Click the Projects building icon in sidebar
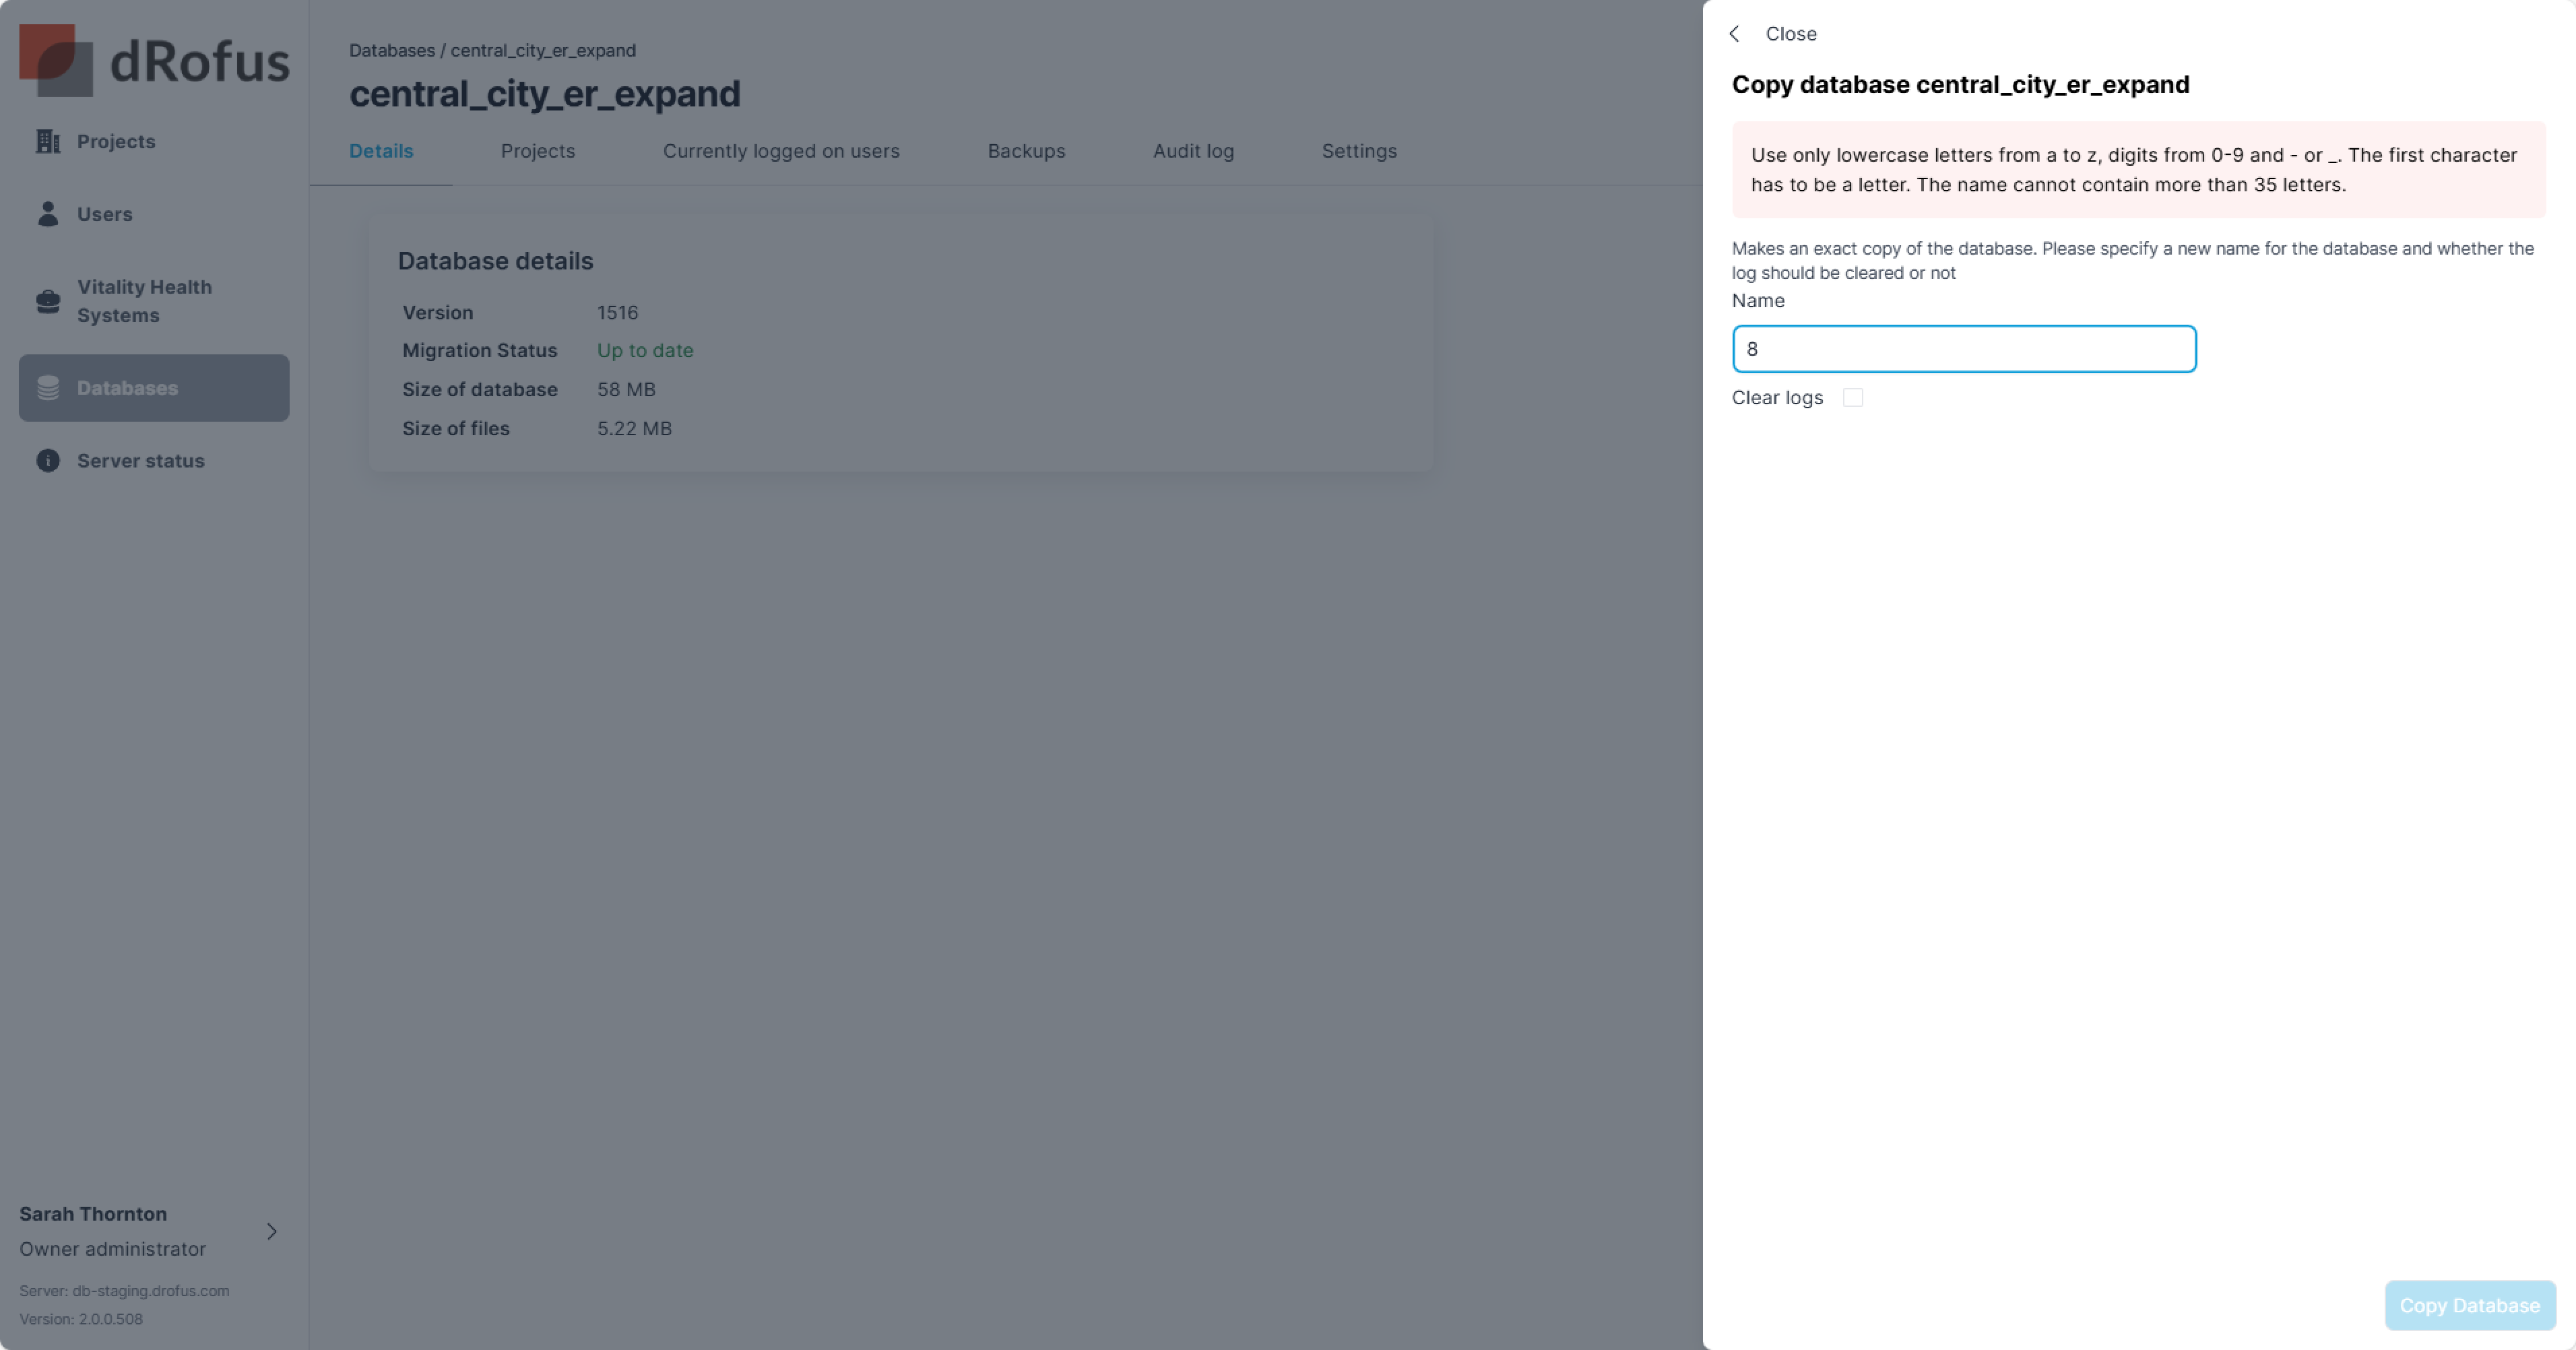2576x1350 pixels. coord(48,141)
